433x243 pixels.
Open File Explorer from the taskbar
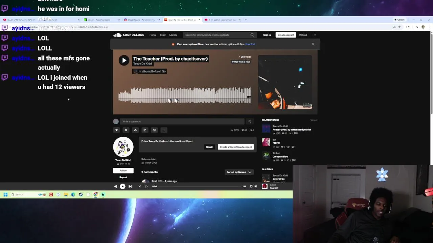(x=66, y=194)
